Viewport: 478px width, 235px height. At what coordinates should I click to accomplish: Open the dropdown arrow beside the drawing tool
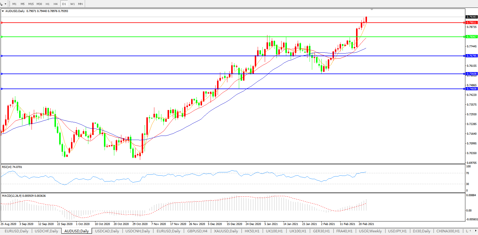tap(5, 4)
